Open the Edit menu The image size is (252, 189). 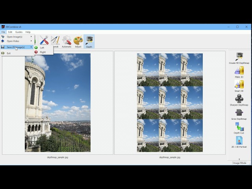(10, 32)
